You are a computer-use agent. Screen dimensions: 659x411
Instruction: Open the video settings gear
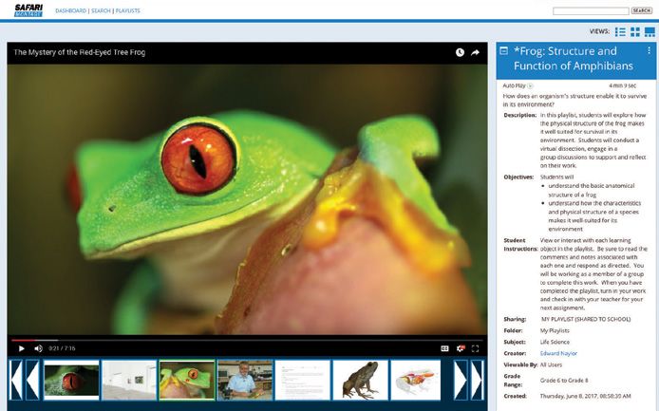pos(461,348)
